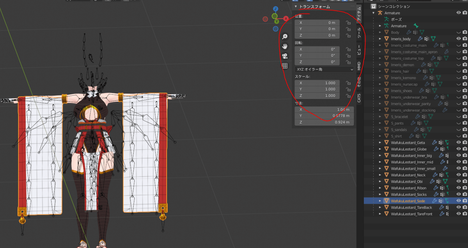
Task: Click the wrench icon of WafukuLeotard_Neck
Action: (435, 175)
